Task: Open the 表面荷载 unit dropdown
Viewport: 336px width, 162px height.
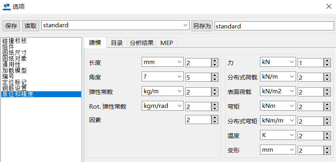Action: [278, 91]
